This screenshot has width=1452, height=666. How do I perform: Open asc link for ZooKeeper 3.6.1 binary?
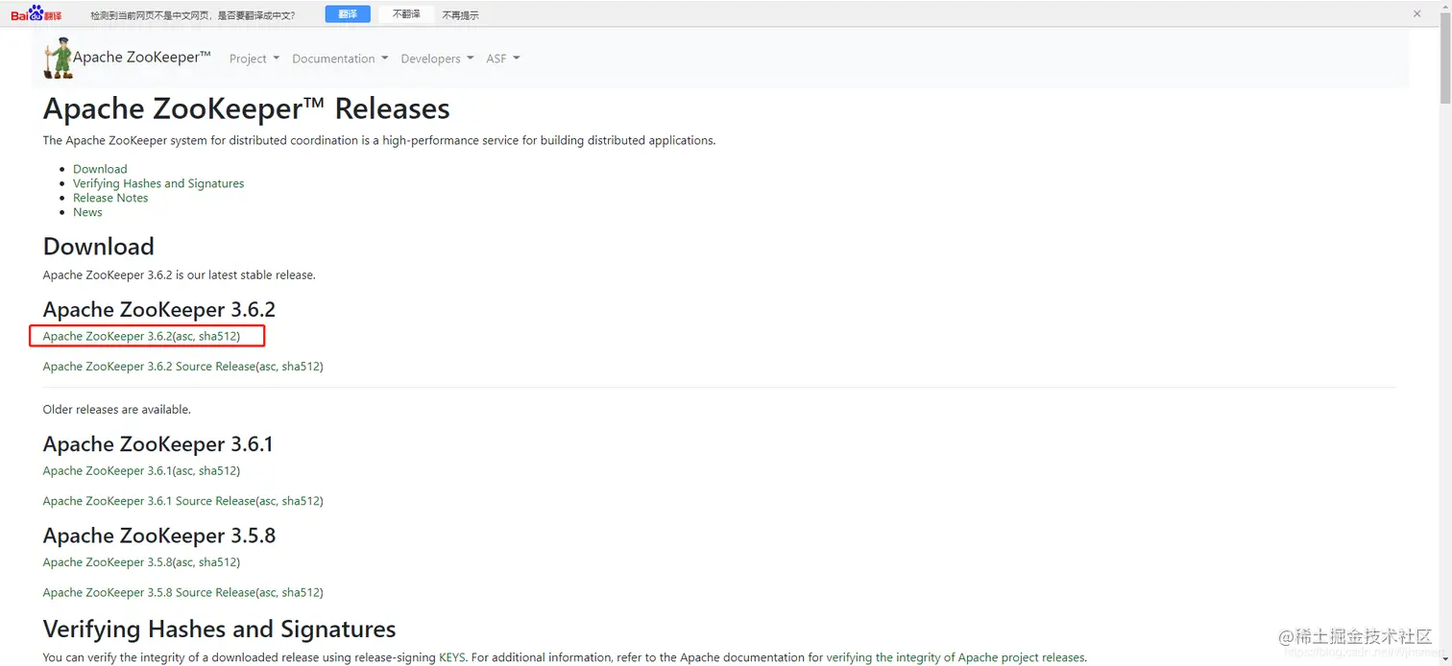point(185,470)
